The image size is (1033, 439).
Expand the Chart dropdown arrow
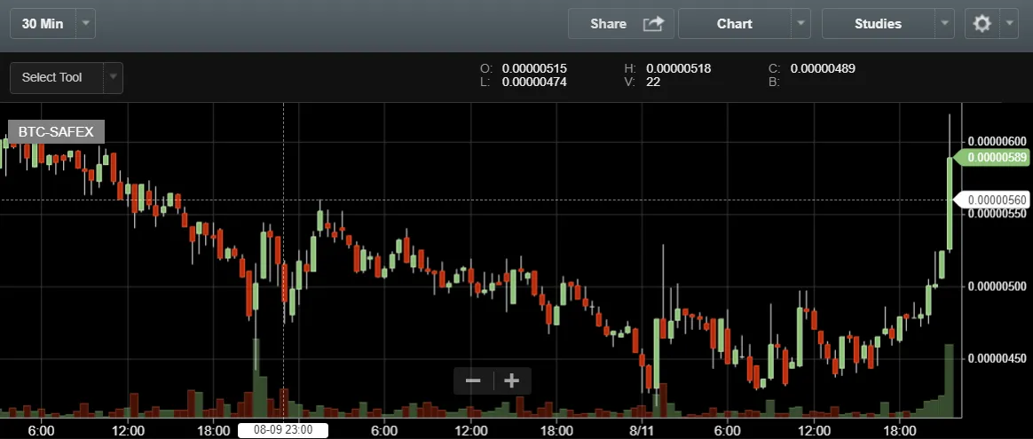[800, 24]
